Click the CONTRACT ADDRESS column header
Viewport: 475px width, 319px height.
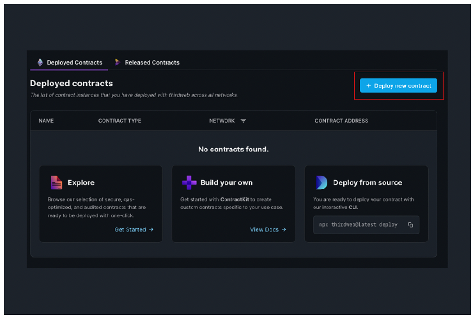coord(341,121)
